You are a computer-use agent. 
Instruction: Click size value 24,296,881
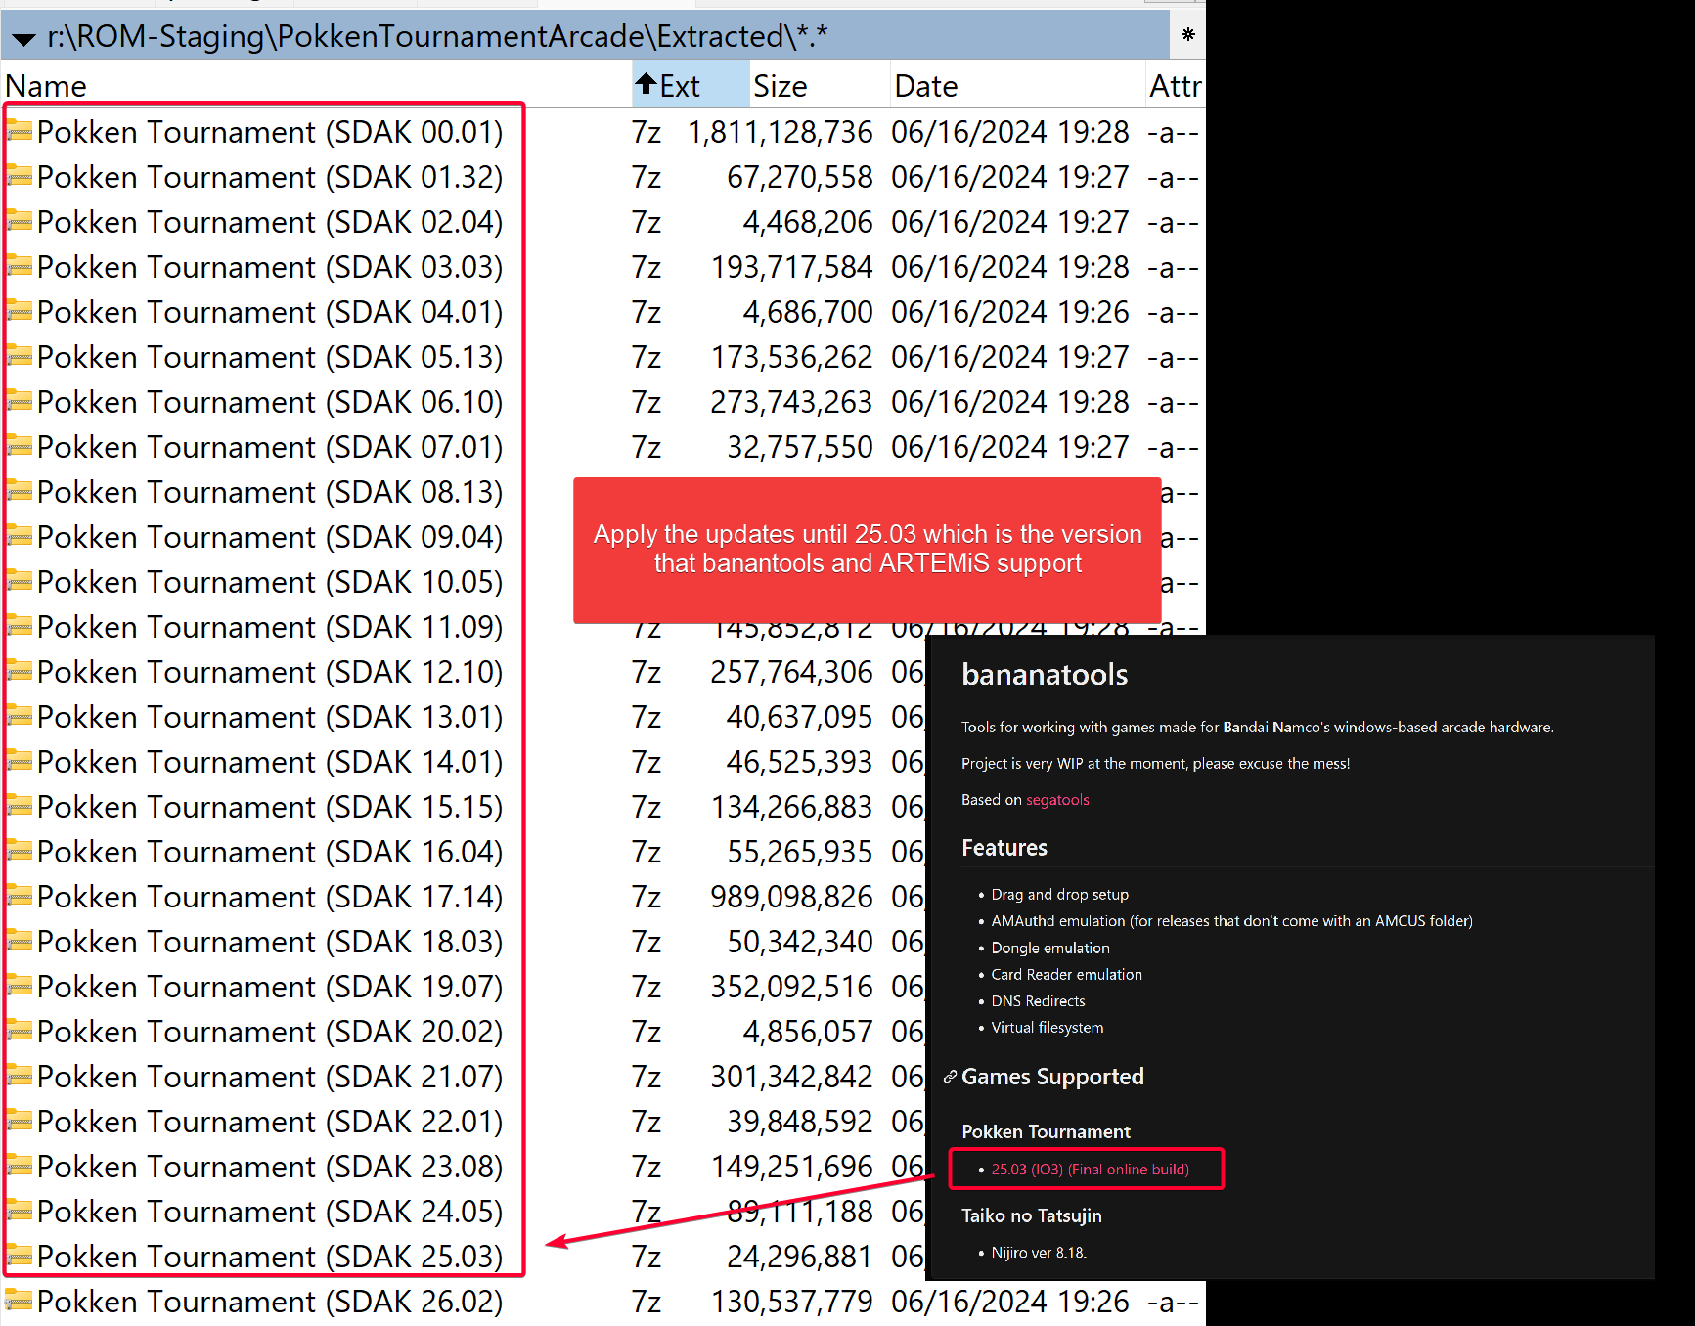(x=799, y=1257)
